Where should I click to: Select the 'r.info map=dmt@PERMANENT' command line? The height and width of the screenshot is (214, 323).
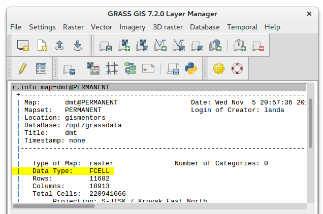(159, 87)
